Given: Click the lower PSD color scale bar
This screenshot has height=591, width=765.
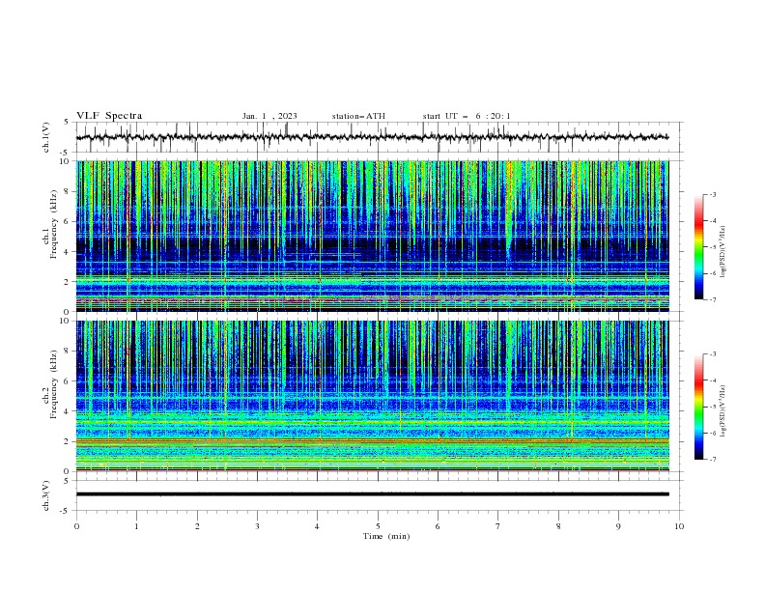Looking at the screenshot, I should [x=699, y=407].
